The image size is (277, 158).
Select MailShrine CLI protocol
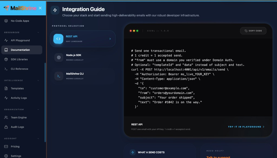[83, 76]
